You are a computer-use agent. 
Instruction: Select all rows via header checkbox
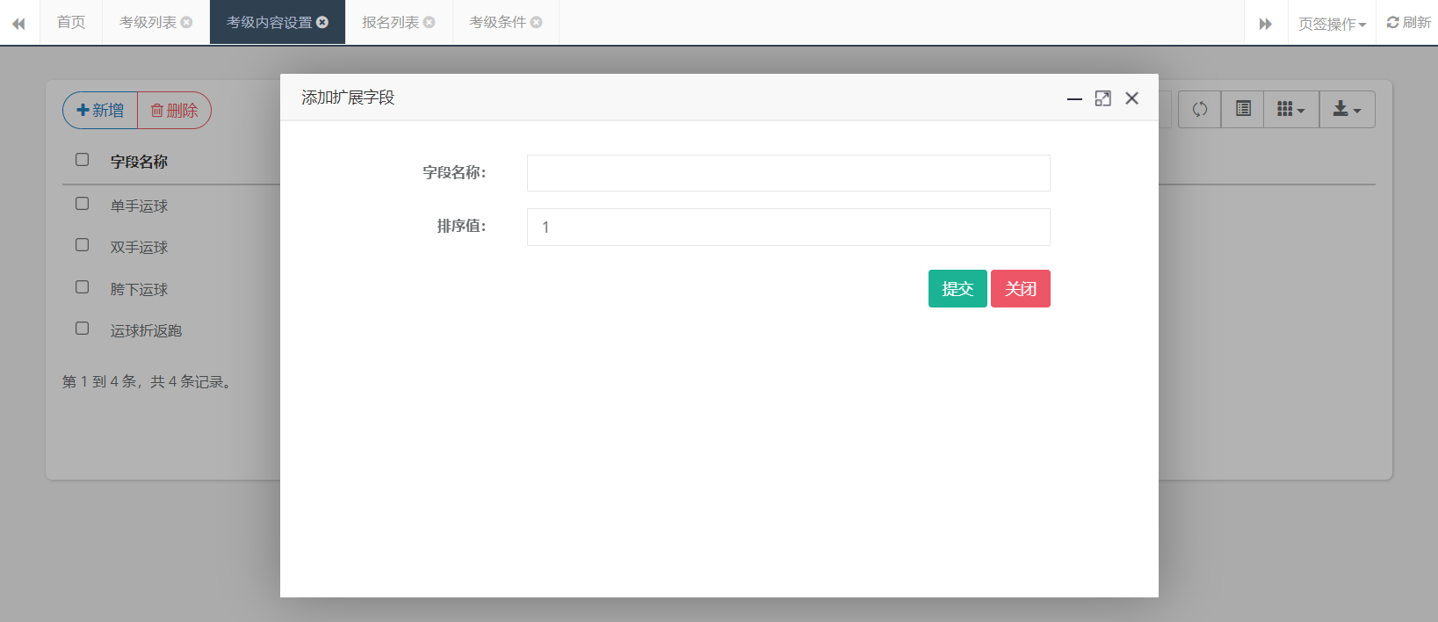coord(83,160)
